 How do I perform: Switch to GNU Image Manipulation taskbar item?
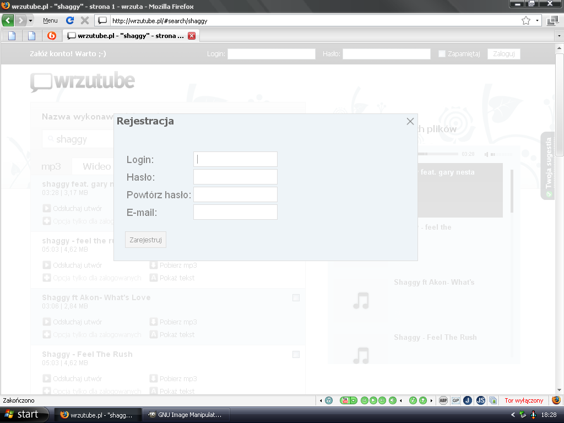click(186, 415)
